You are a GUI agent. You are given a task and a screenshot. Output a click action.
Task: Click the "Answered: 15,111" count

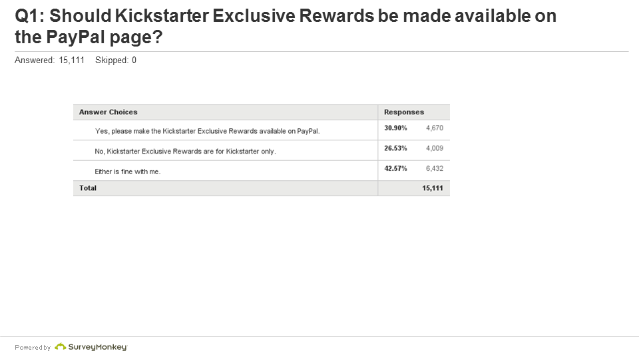coord(49,60)
